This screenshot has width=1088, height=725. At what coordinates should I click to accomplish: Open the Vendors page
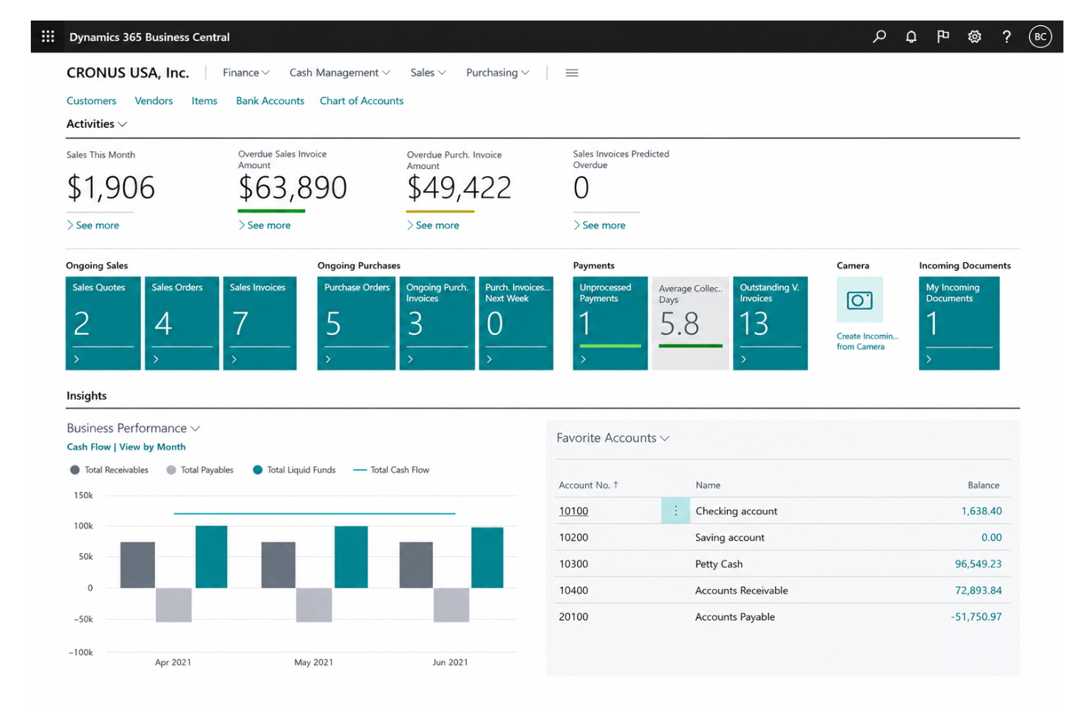pyautogui.click(x=154, y=101)
